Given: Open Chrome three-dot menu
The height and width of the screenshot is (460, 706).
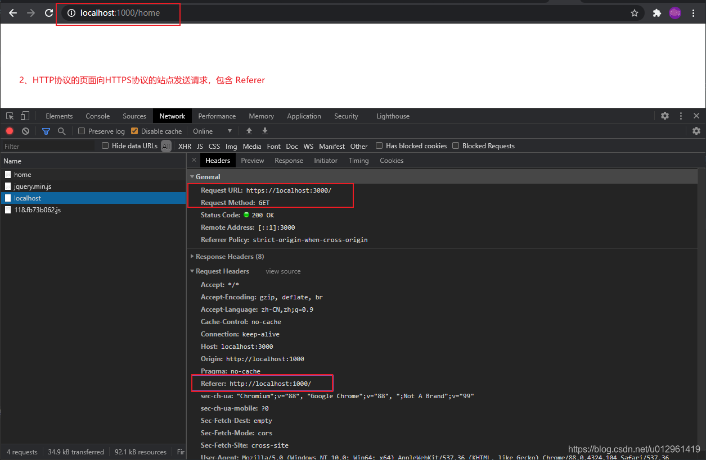Looking at the screenshot, I should pyautogui.click(x=693, y=13).
